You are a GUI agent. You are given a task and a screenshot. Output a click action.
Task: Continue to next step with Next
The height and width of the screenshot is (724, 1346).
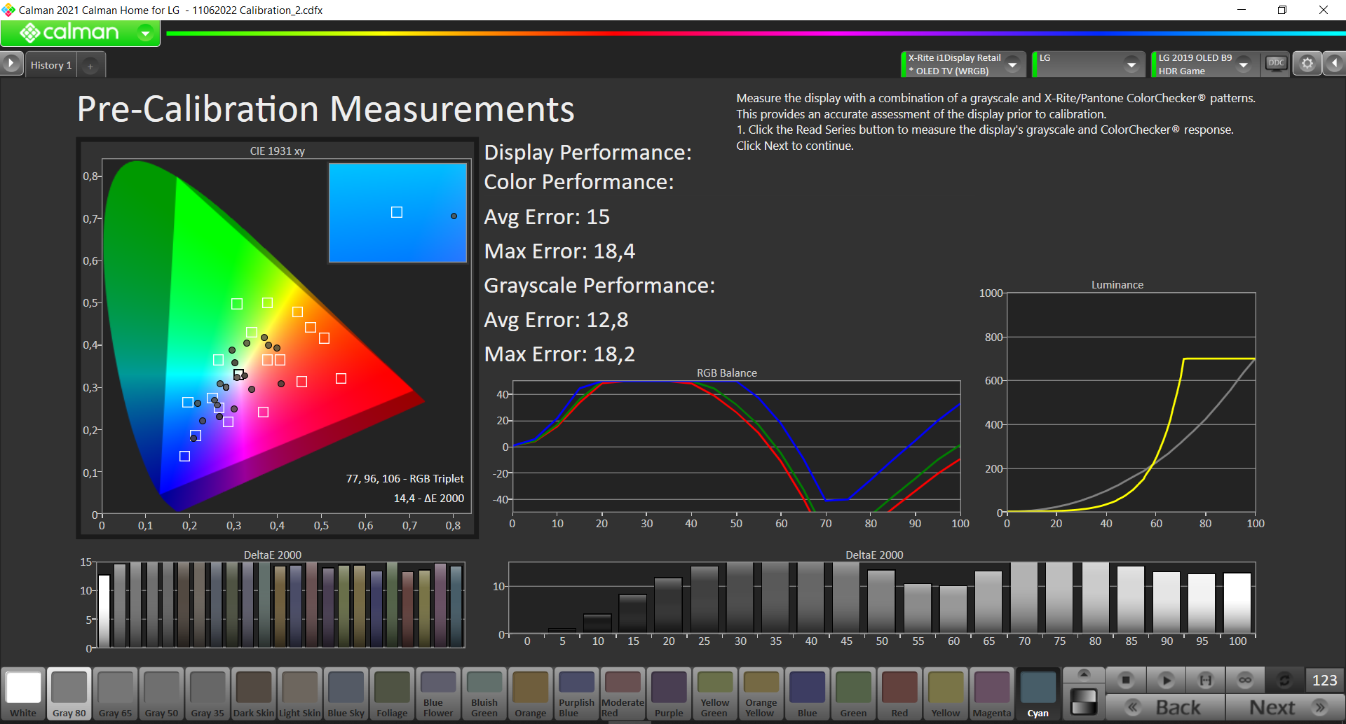click(x=1285, y=707)
